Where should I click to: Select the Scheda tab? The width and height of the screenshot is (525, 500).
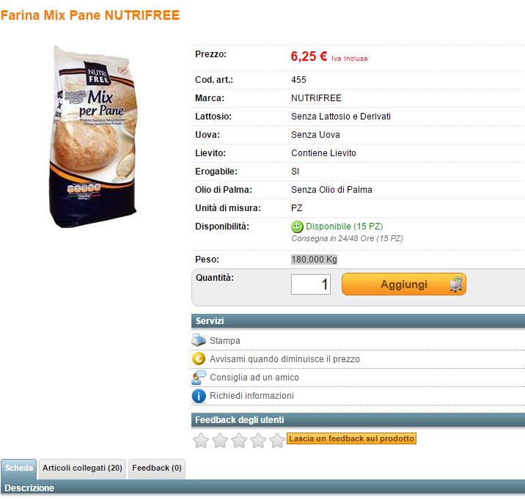pos(19,468)
